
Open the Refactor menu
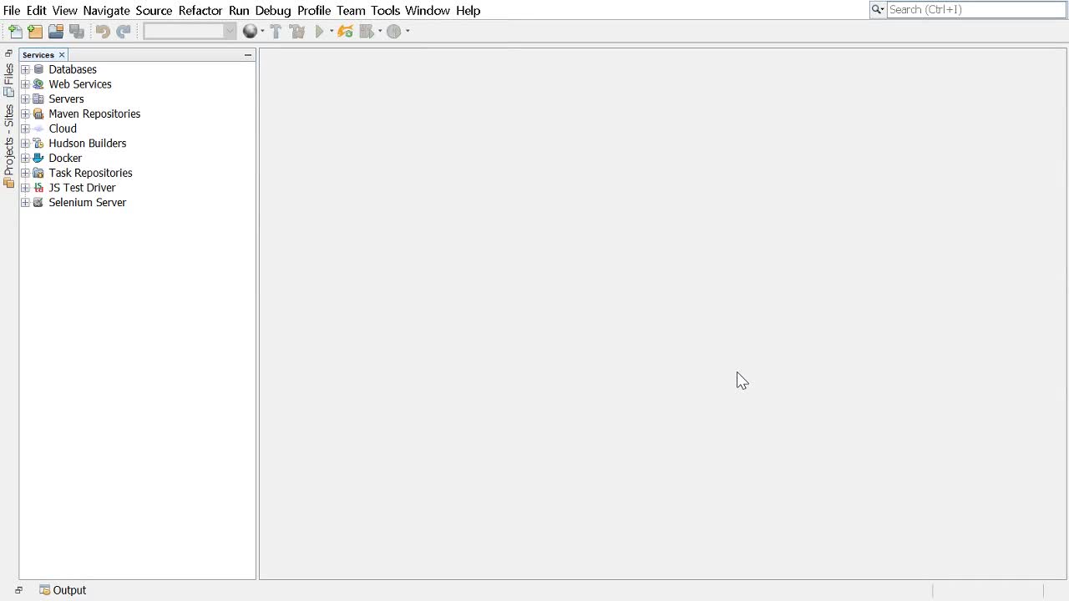pos(200,11)
